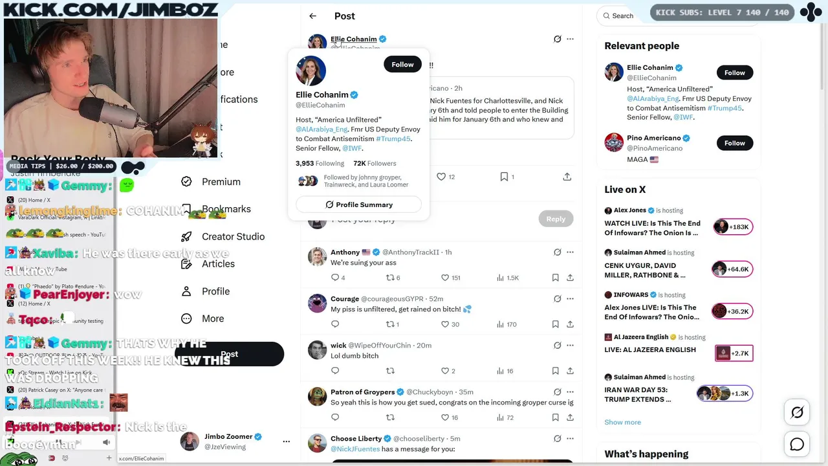Viewport: 828px width, 466px height.
Task: Like the reply from Courage
Action: coord(445,324)
